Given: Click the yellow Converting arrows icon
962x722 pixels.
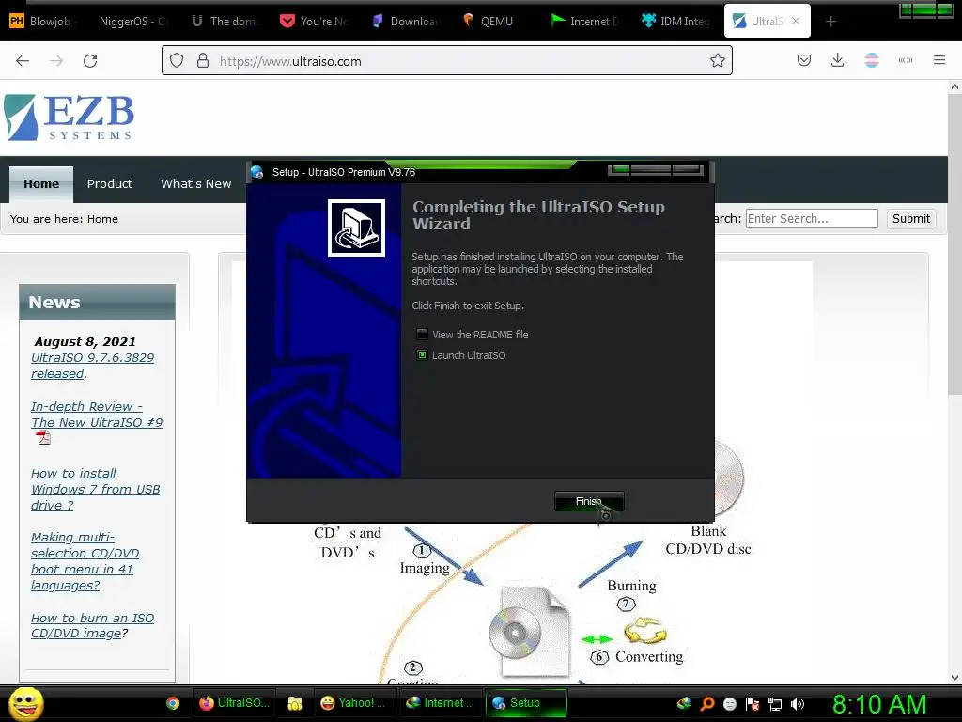Looking at the screenshot, I should (x=644, y=630).
